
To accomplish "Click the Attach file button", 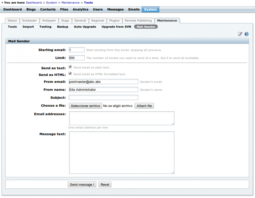I will pyautogui.click(x=144, y=106).
